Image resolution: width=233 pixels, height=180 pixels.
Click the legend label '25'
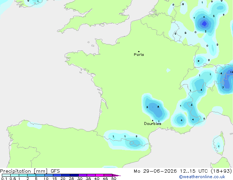click(71, 179)
